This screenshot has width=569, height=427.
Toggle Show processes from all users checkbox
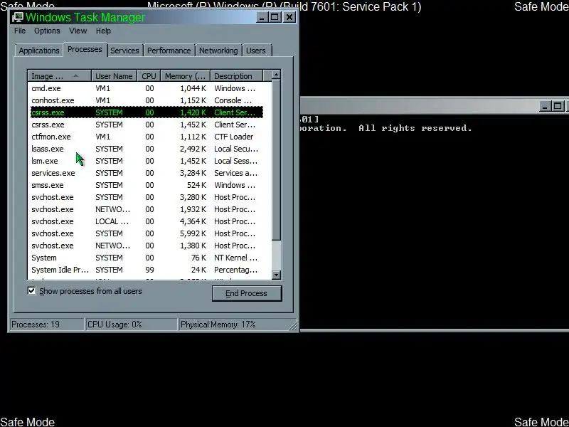(x=31, y=291)
